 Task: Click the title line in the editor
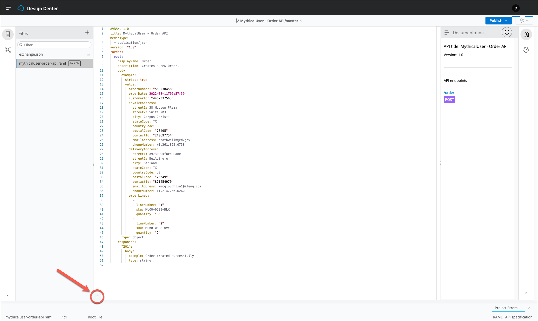[139, 33]
